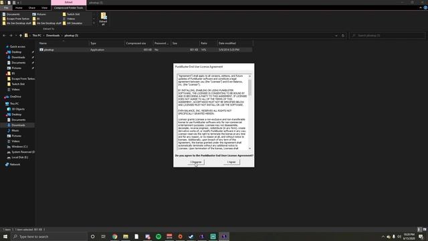Click the Up one level arrow

click(21, 35)
